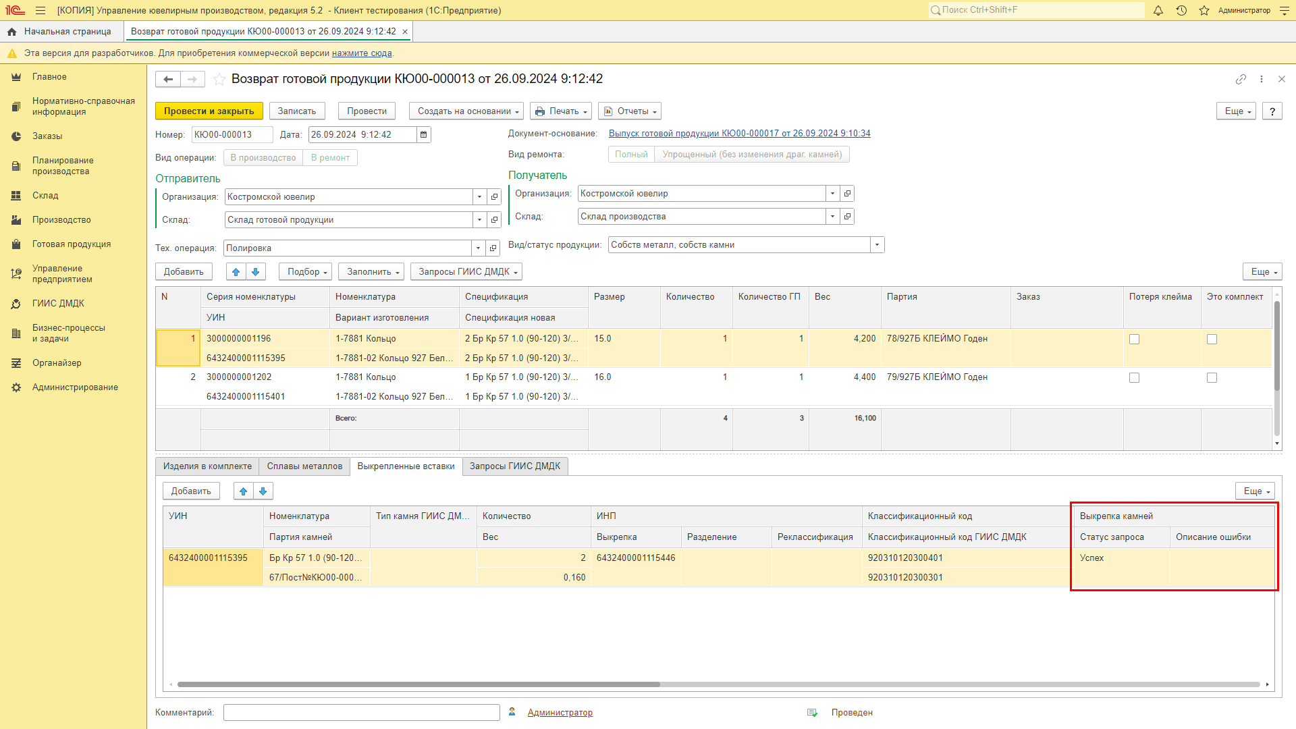Expand Создать на основании dropdown
The height and width of the screenshot is (729, 1296).
467,111
